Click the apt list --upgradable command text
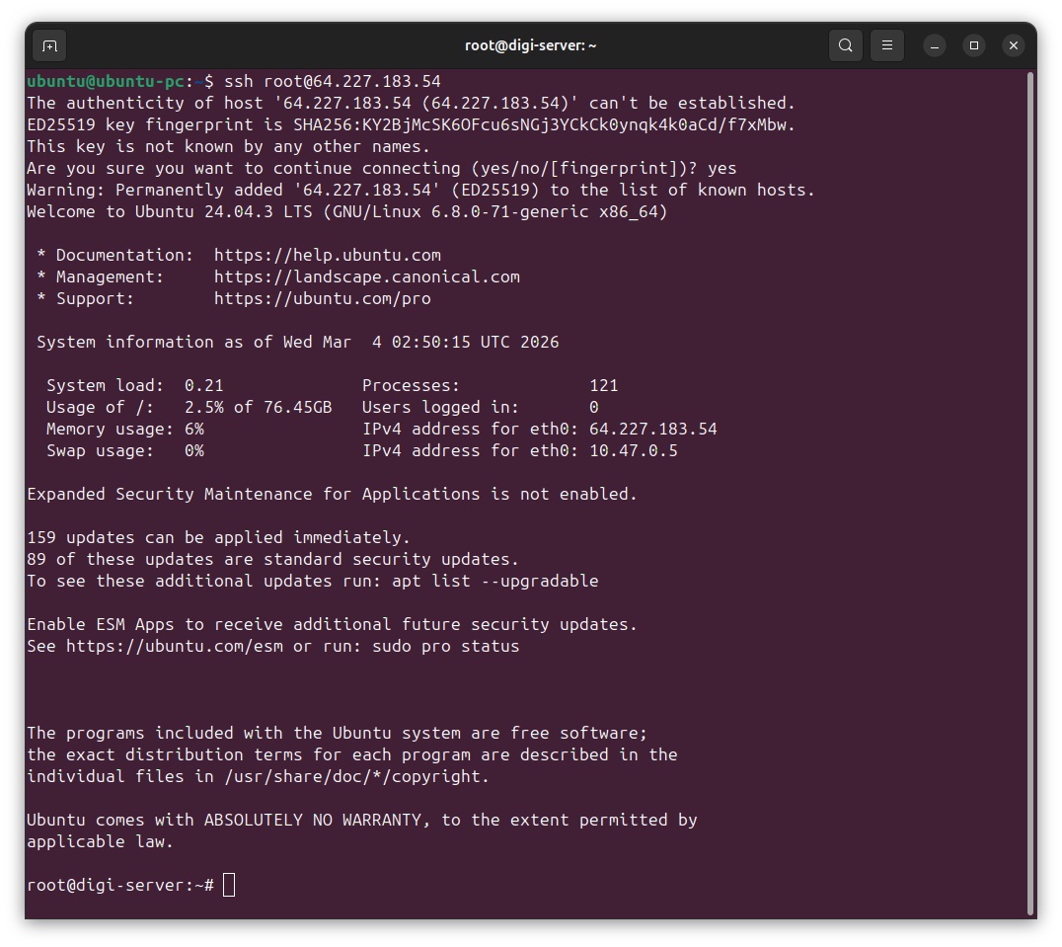The width and height of the screenshot is (1062, 947). coord(498,581)
